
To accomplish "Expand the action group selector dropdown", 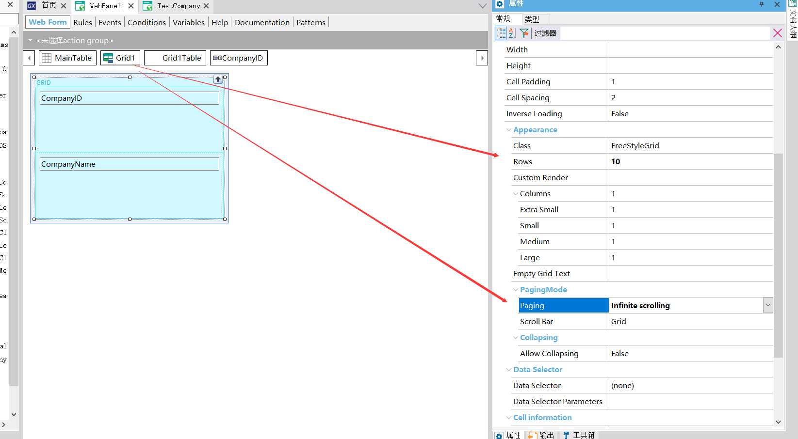I will [x=30, y=40].
